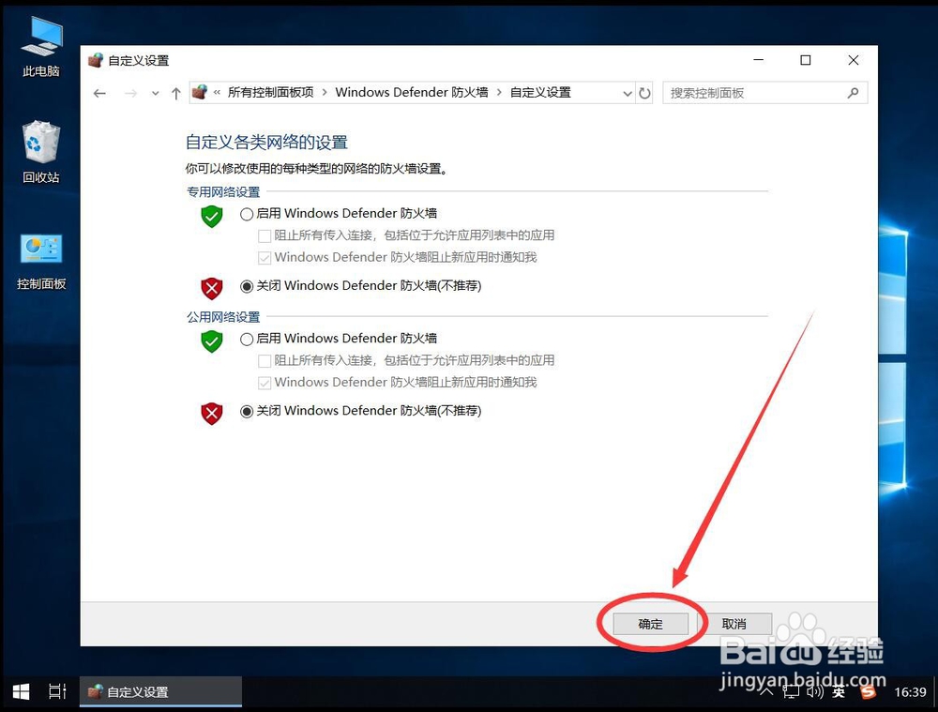Image resolution: width=938 pixels, height=712 pixels.
Task: Open the Windows Defender 防火墙 breadcrumb
Action: tap(412, 92)
